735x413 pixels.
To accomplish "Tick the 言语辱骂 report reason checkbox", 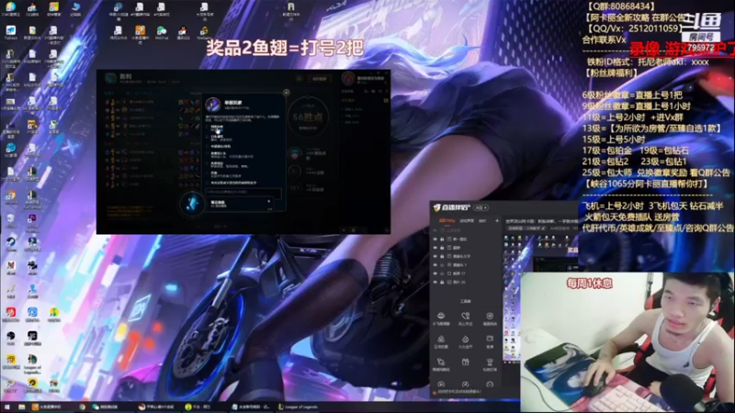I will [x=208, y=137].
